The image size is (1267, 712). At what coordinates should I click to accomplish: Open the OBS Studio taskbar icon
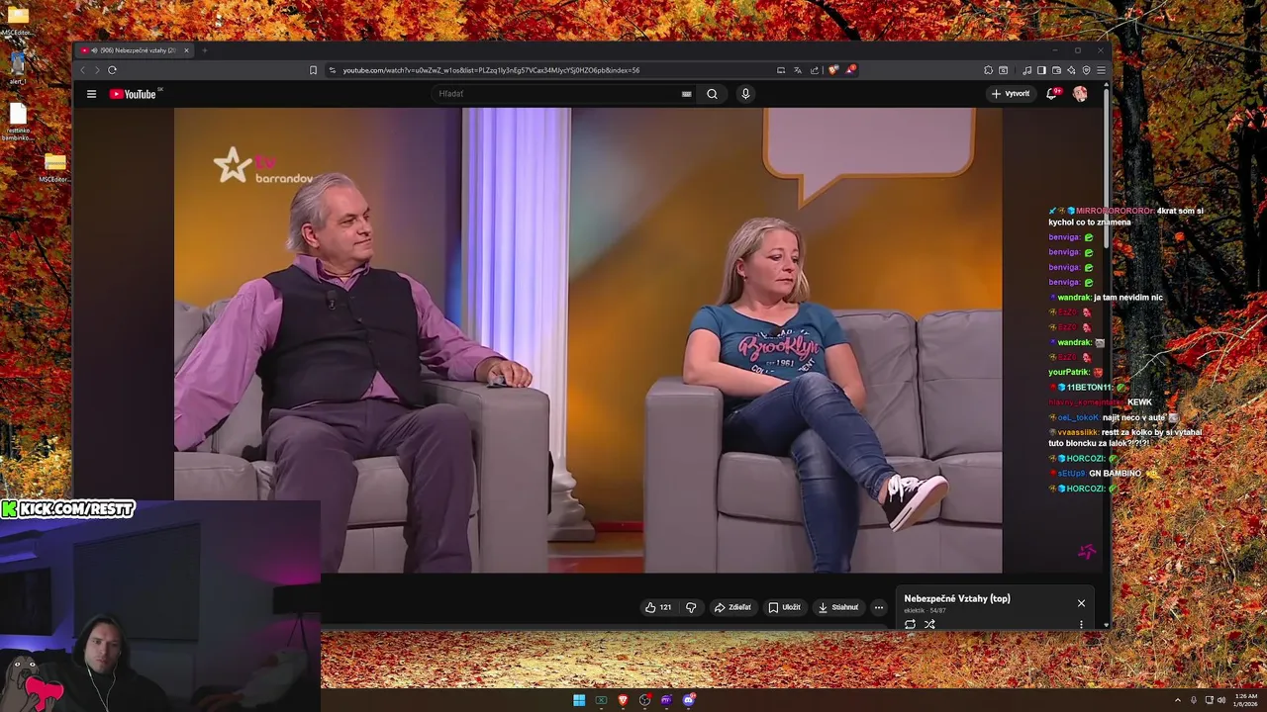click(644, 700)
